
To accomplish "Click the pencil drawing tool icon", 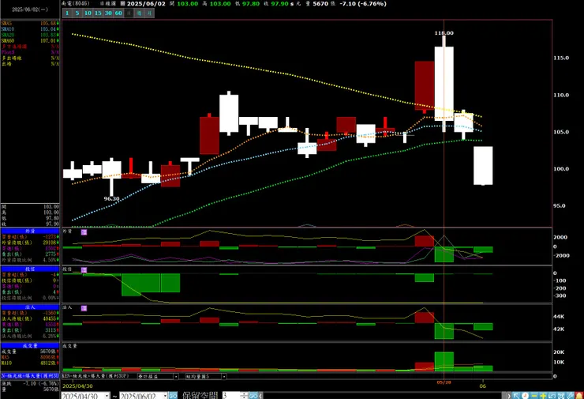I will pos(570,395).
